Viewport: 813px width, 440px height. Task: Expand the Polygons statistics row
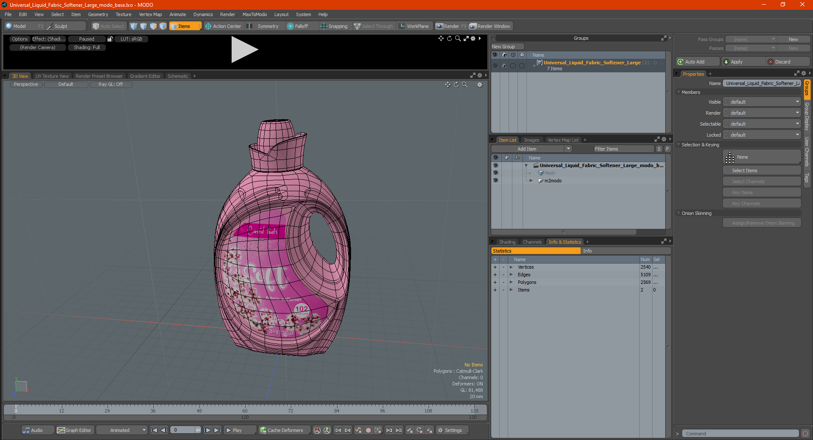tap(511, 282)
